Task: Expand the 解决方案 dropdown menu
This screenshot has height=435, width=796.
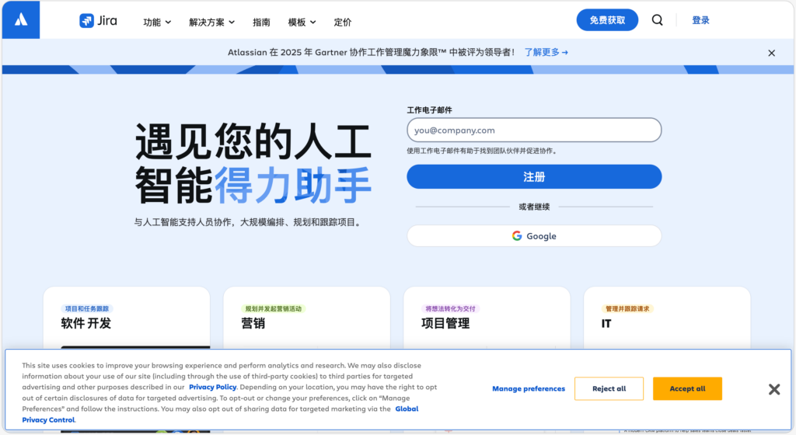Action: 211,23
